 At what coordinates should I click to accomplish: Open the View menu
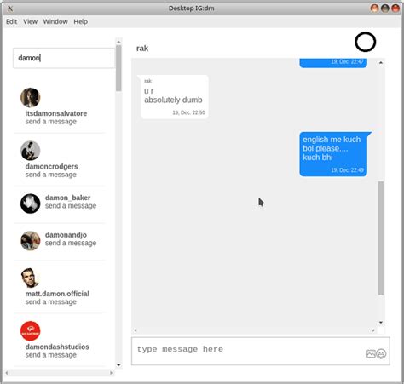[x=30, y=21]
